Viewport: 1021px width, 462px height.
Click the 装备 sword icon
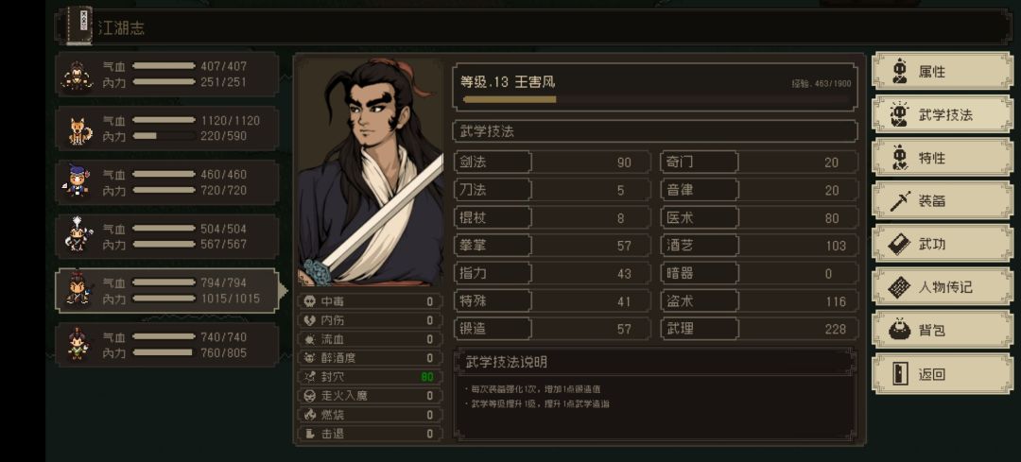pos(900,201)
